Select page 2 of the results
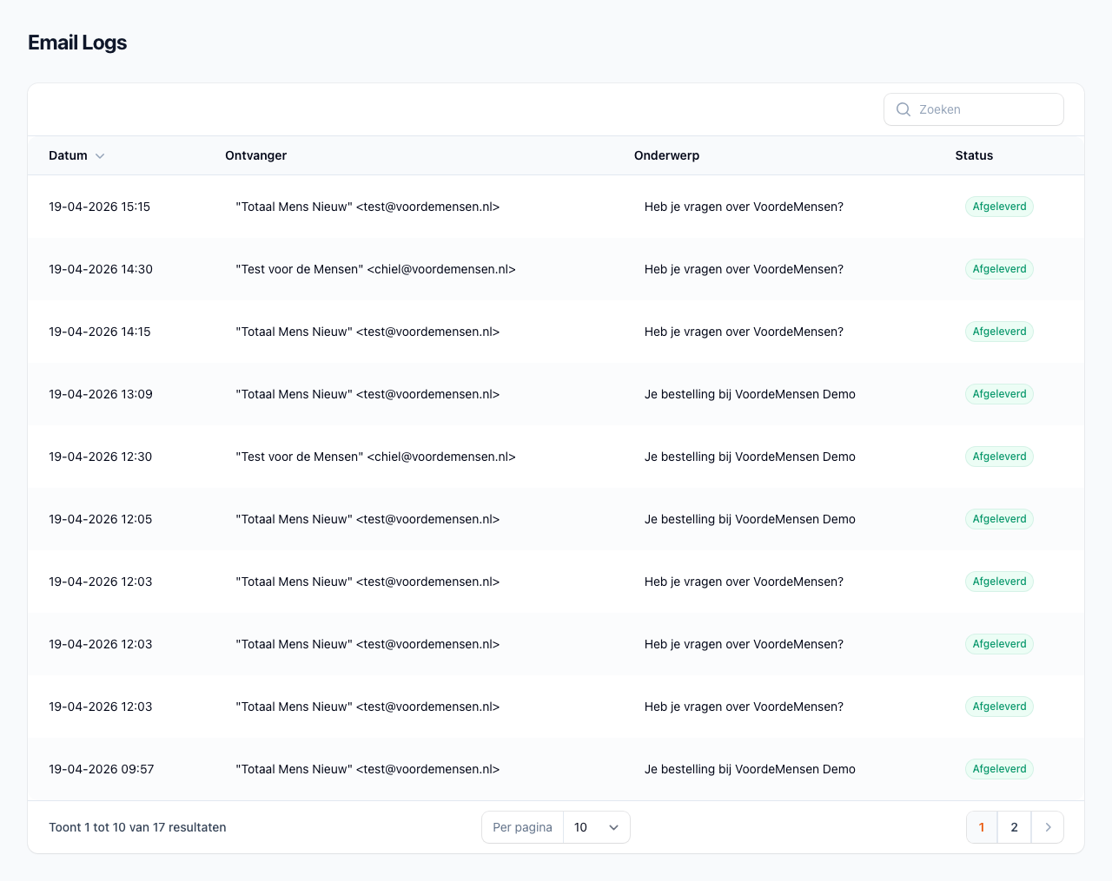The height and width of the screenshot is (881, 1112). click(x=1014, y=827)
